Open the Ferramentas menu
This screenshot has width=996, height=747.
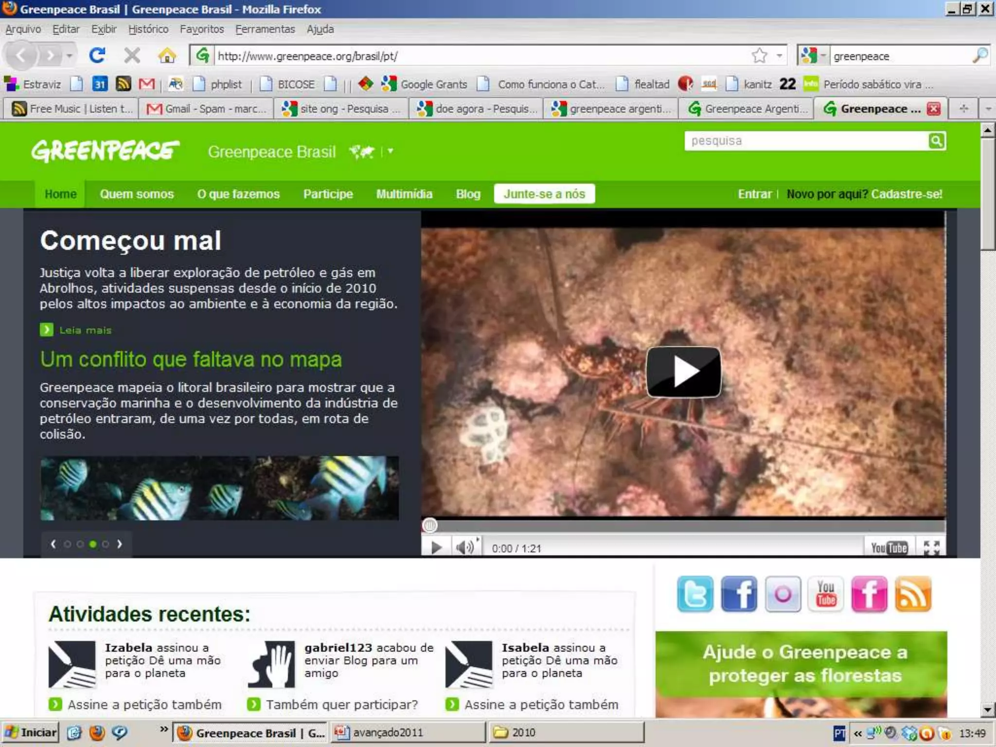pyautogui.click(x=265, y=29)
